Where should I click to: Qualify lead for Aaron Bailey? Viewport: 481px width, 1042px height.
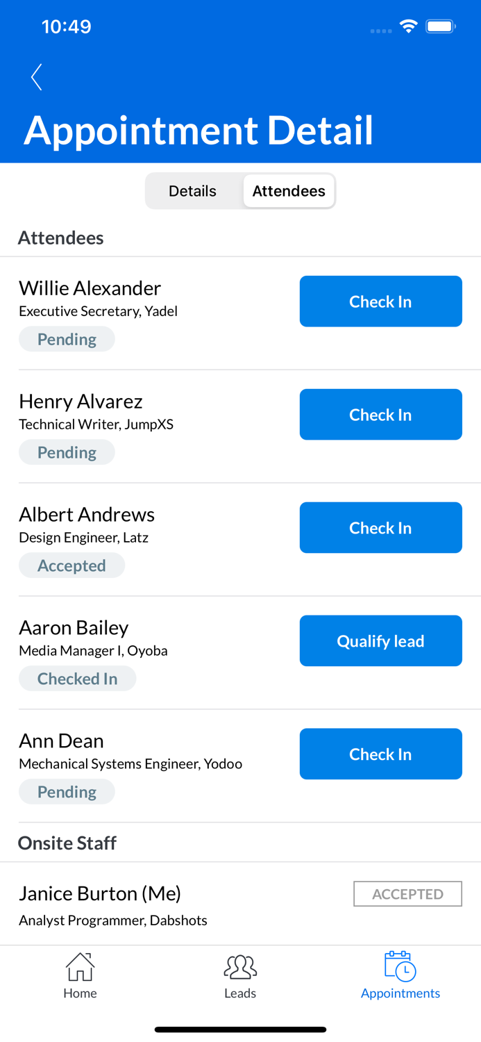point(380,640)
